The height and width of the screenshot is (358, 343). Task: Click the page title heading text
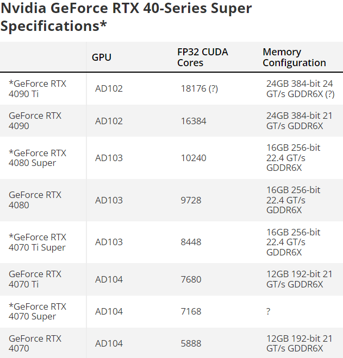[x=126, y=17]
